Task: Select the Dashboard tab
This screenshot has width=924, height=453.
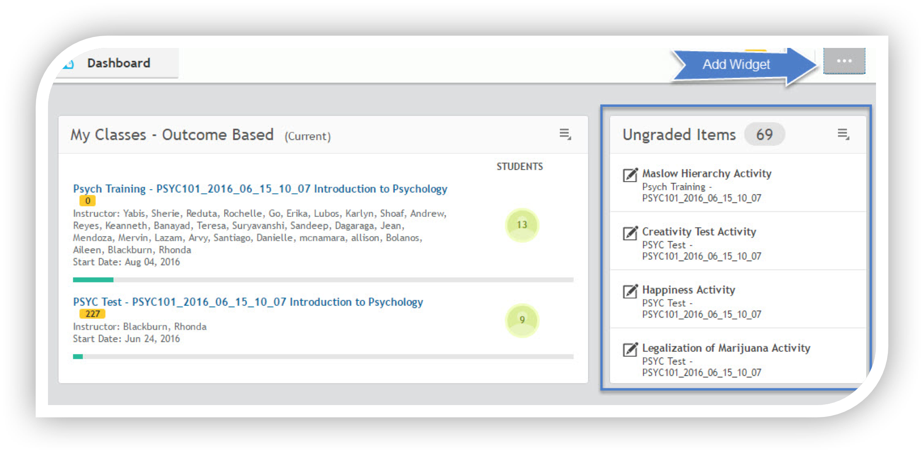Action: (x=118, y=63)
